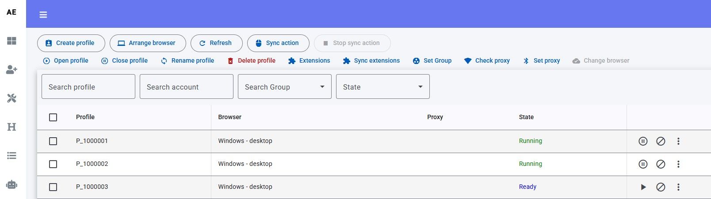Viewport: 711px width, 199px height.
Task: Expand the Search Group dropdown
Action: pos(285,86)
